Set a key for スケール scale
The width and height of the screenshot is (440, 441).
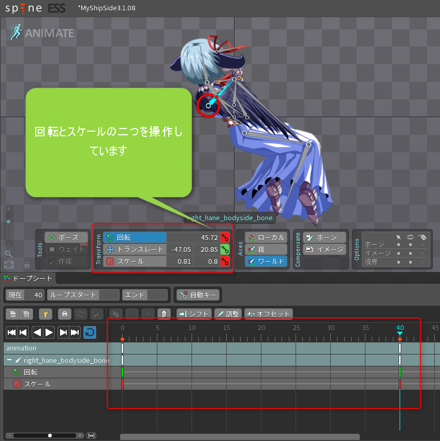225,261
